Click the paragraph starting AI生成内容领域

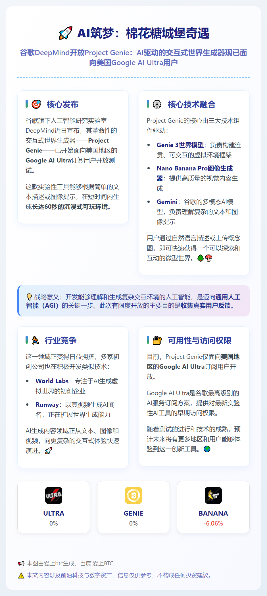[x=73, y=441]
